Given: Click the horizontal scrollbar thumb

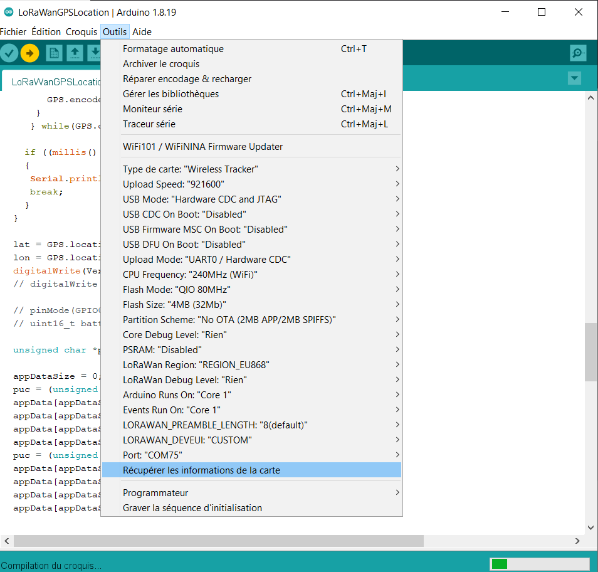Looking at the screenshot, I should tap(219, 541).
